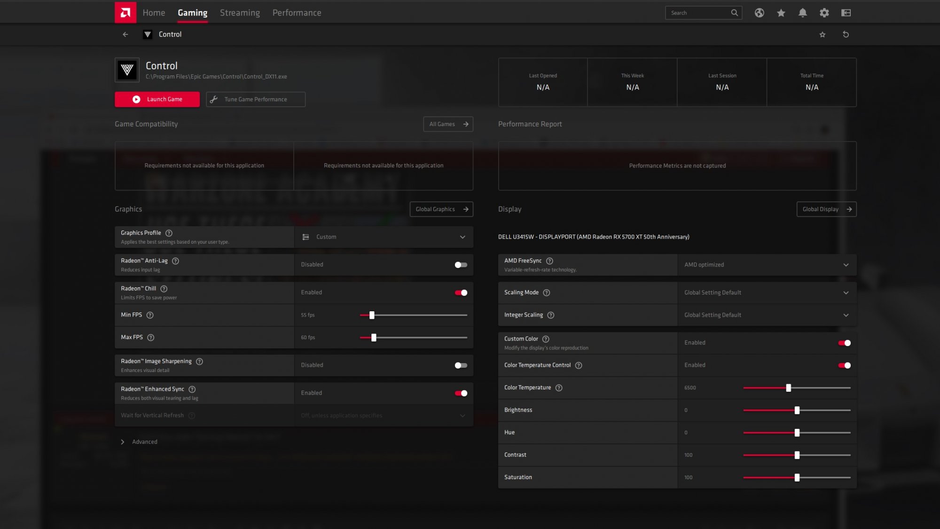This screenshot has height=529, width=940.
Task: Click Tune Game Performance button
Action: 256,99
